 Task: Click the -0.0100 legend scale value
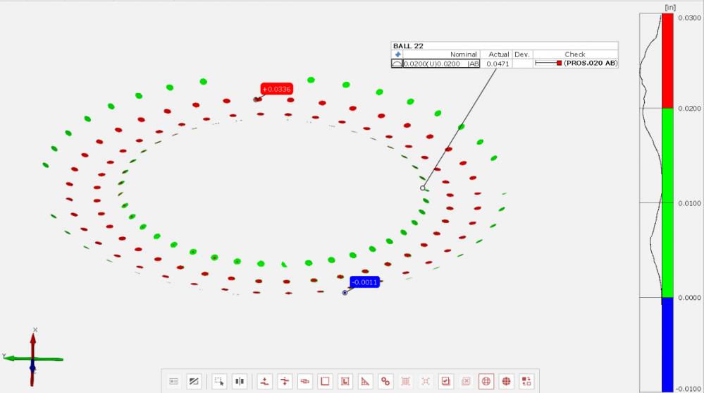pos(689,389)
